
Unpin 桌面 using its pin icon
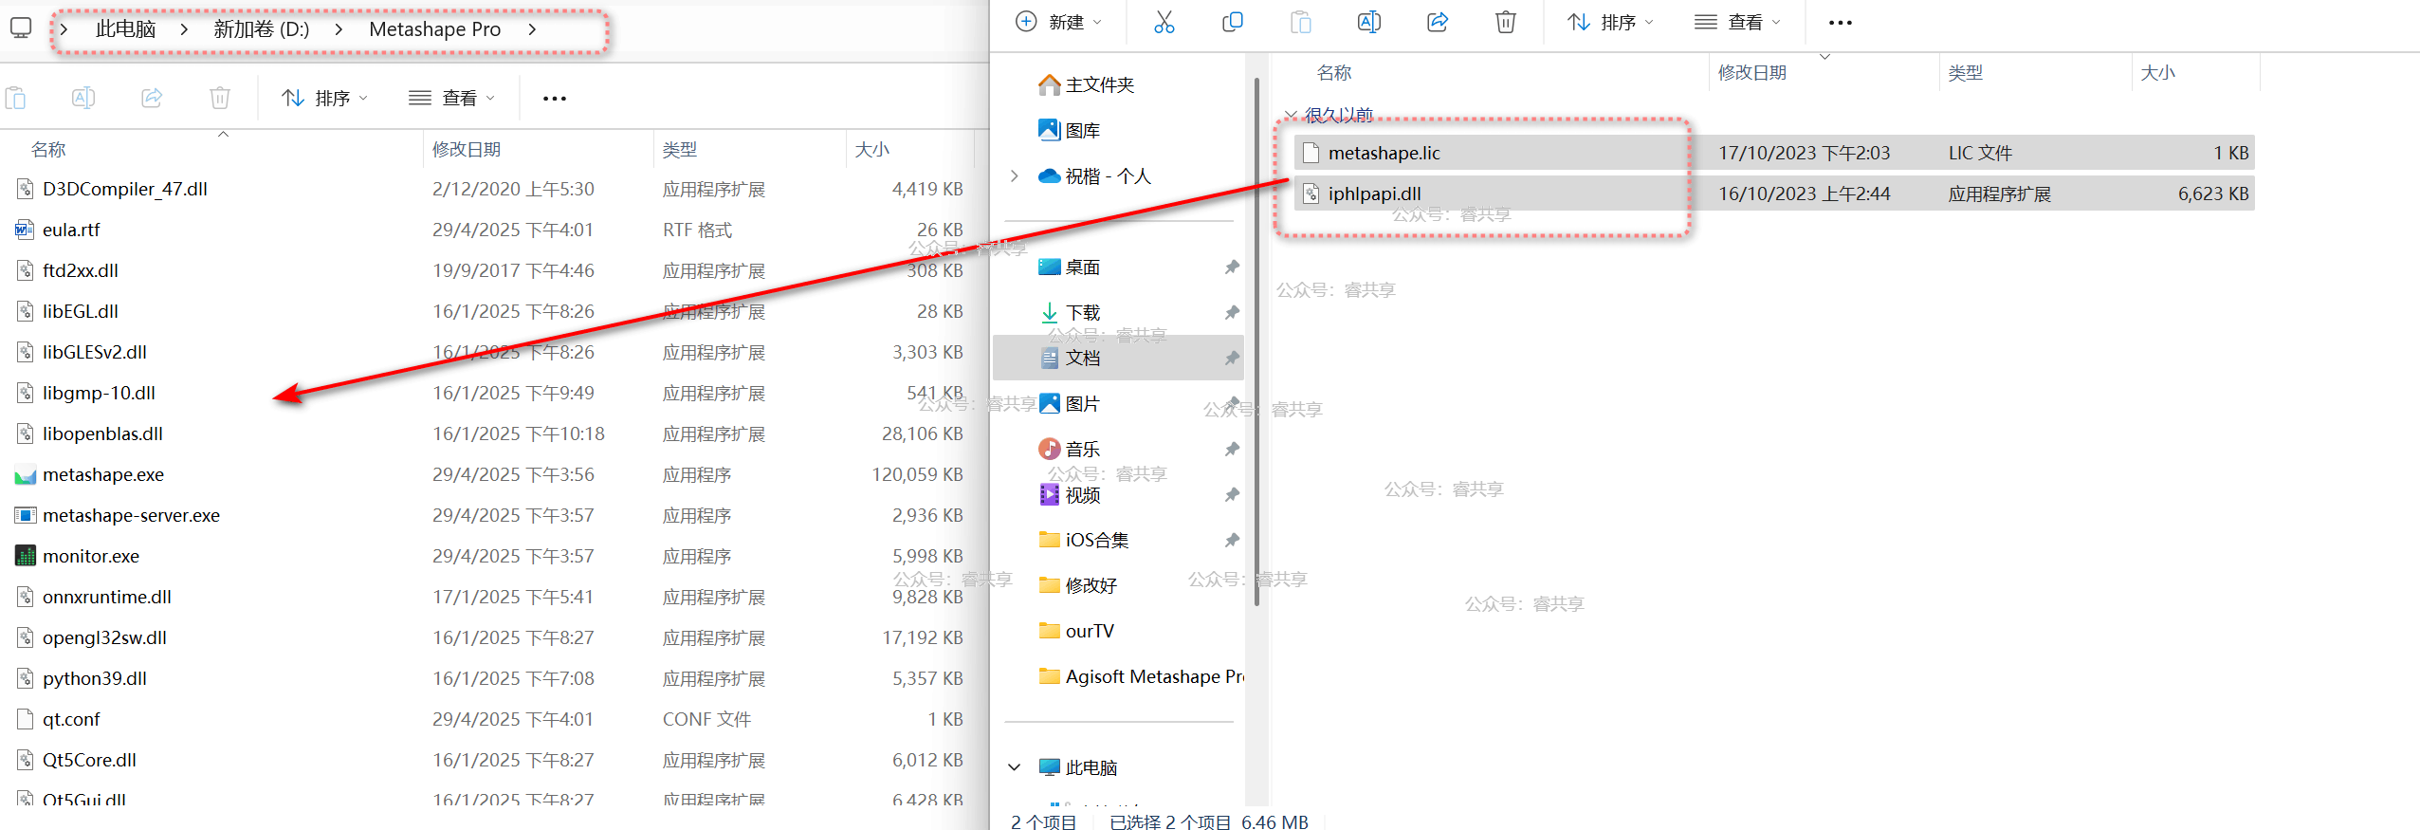[x=1231, y=267]
